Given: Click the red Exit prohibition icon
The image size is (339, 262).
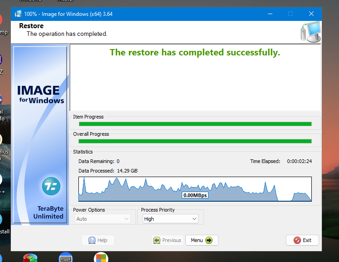Looking at the screenshot, I should click(x=297, y=240).
